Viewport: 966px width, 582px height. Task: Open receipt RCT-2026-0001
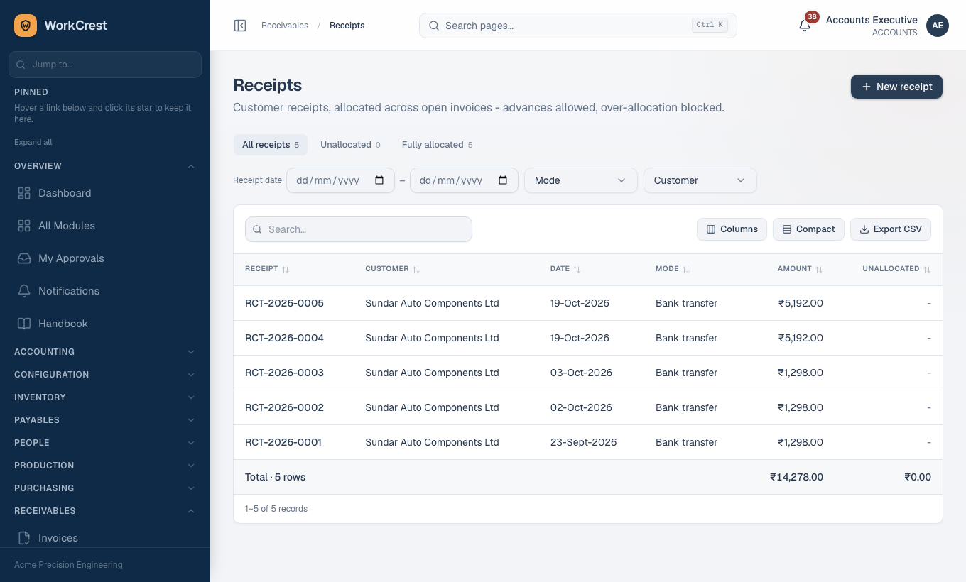pos(283,442)
